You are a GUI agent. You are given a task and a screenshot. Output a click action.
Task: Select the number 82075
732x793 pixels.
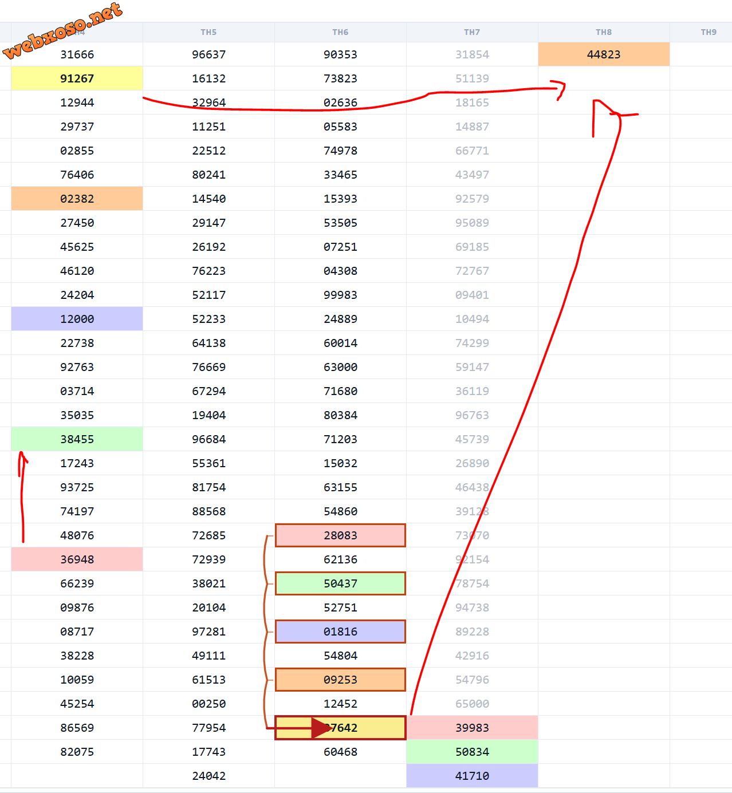click(77, 752)
